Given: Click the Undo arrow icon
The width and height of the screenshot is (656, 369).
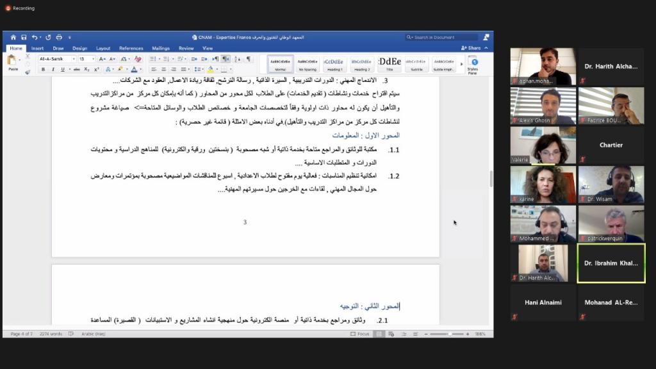Looking at the screenshot, I should pos(35,37).
